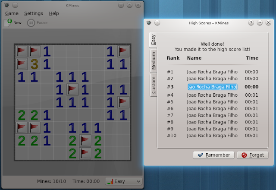
Task: Click the sticky pin button in KMines title bar
Action: coord(15,5)
